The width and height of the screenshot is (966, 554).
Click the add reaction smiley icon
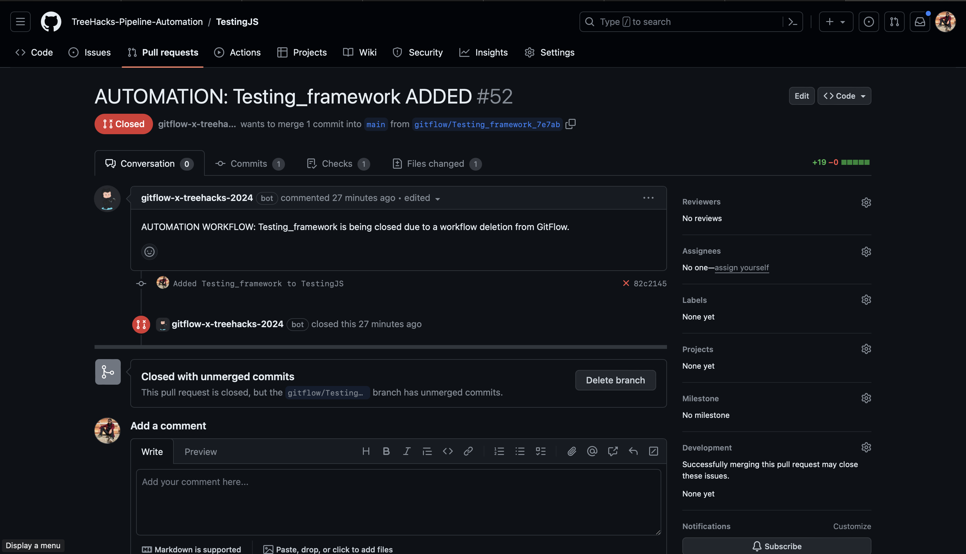click(149, 251)
